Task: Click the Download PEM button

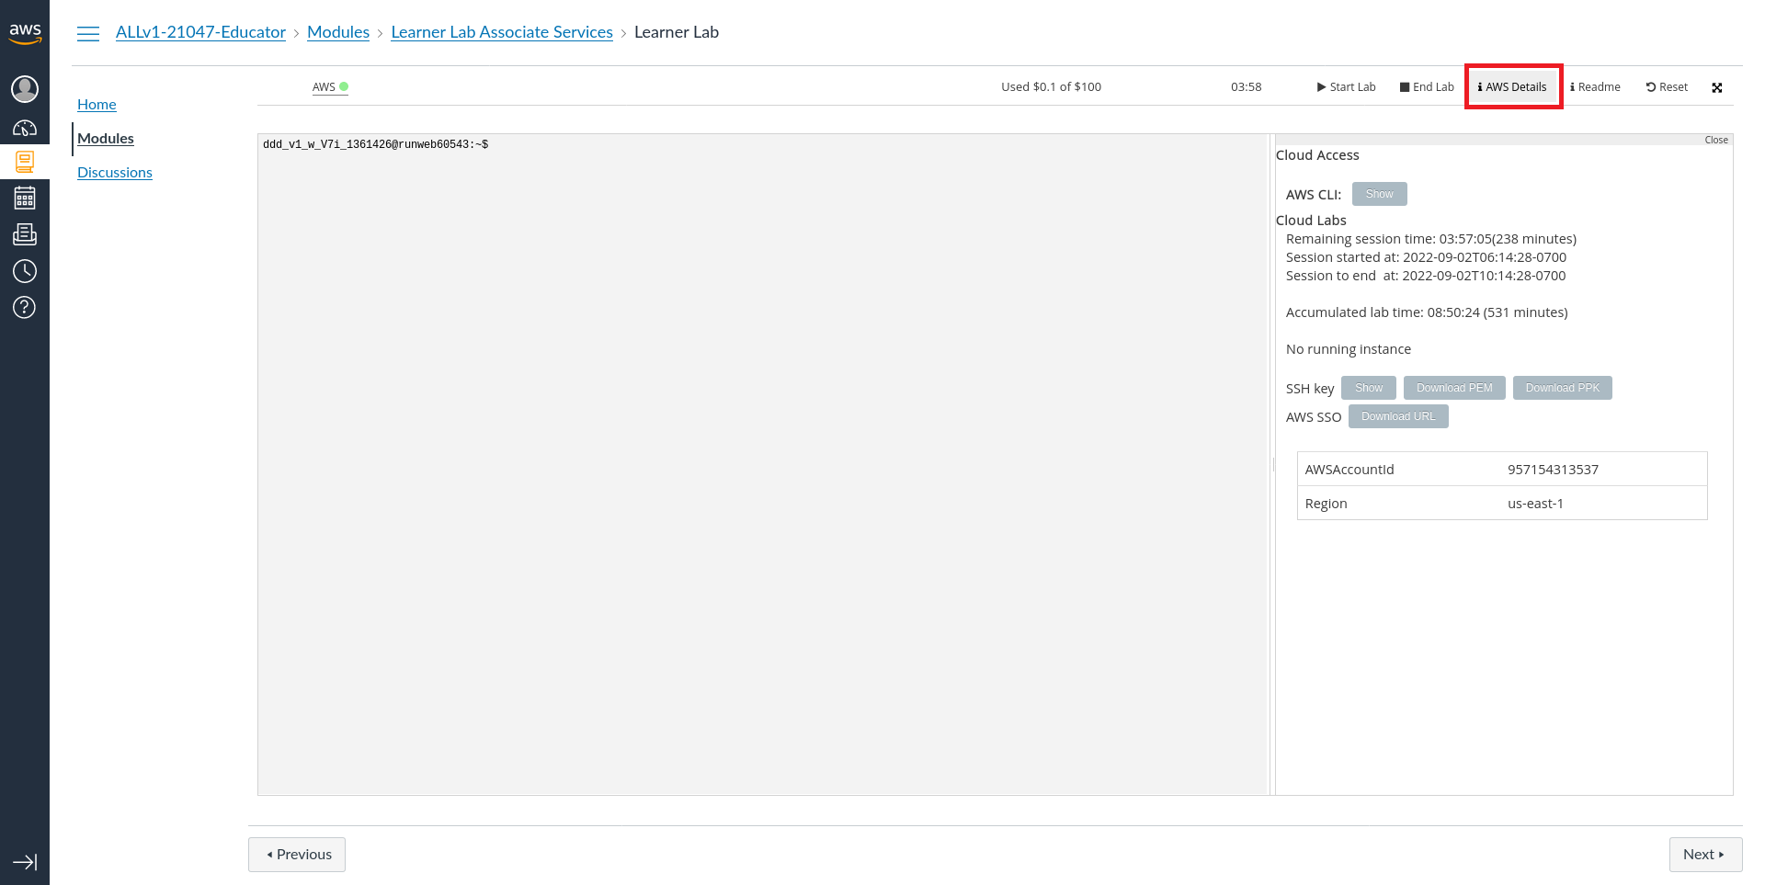Action: point(1453,388)
